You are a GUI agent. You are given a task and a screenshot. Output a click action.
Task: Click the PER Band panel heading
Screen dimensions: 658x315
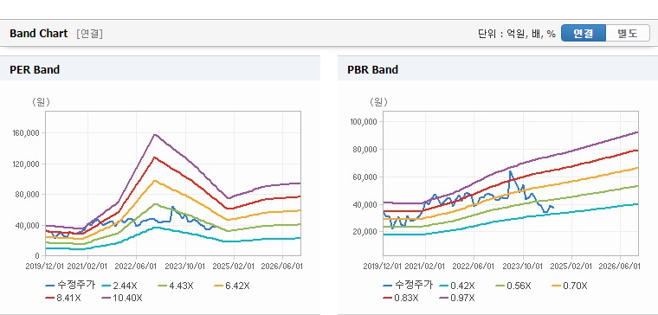tap(35, 69)
